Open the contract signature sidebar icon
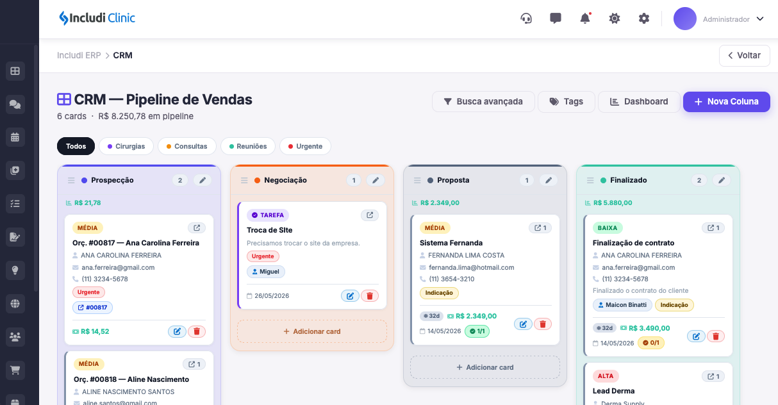This screenshot has width=778, height=405. [x=15, y=237]
